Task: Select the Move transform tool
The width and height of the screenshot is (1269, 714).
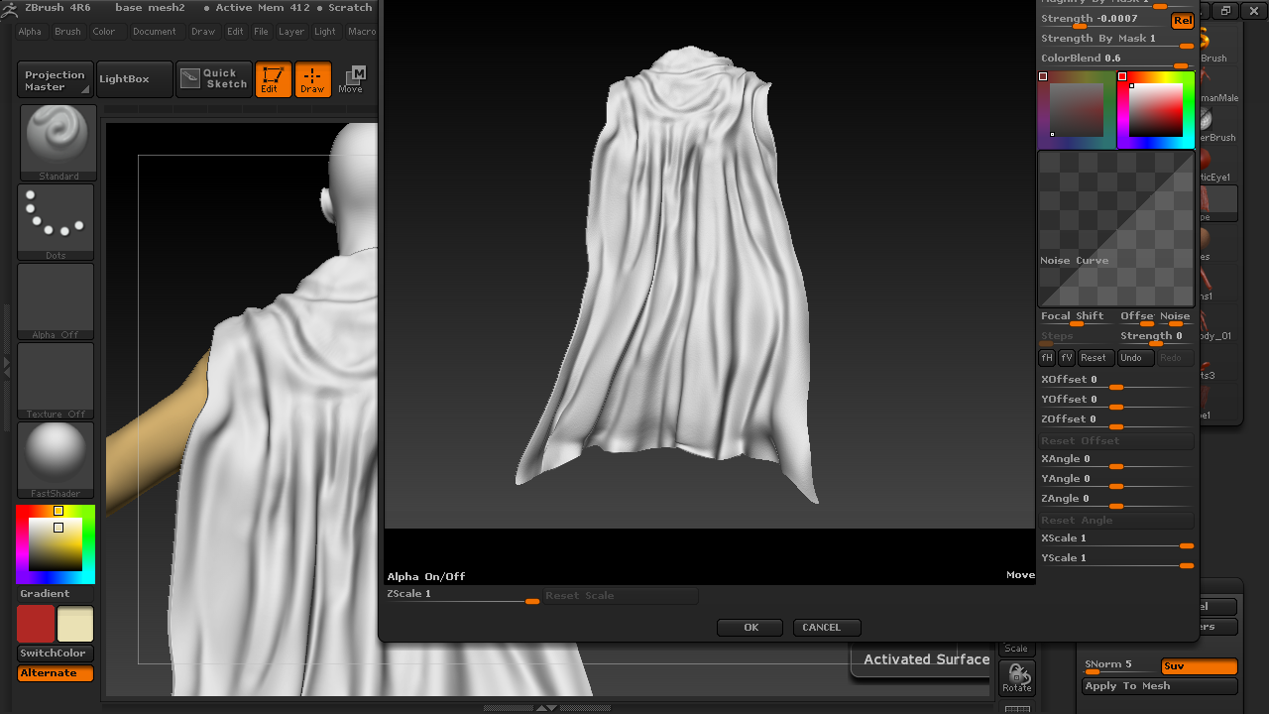Action: pyautogui.click(x=351, y=79)
